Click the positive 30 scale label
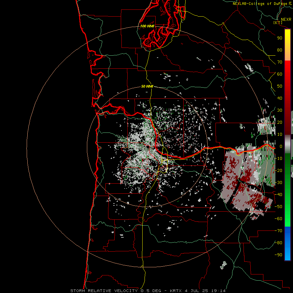The height and width of the screenshot is (293, 293). pyautogui.click(x=280, y=110)
